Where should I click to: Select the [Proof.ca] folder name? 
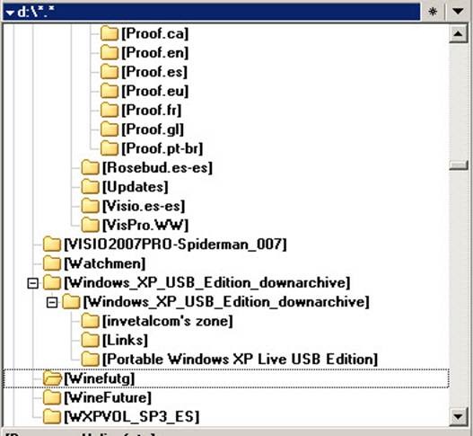[154, 33]
